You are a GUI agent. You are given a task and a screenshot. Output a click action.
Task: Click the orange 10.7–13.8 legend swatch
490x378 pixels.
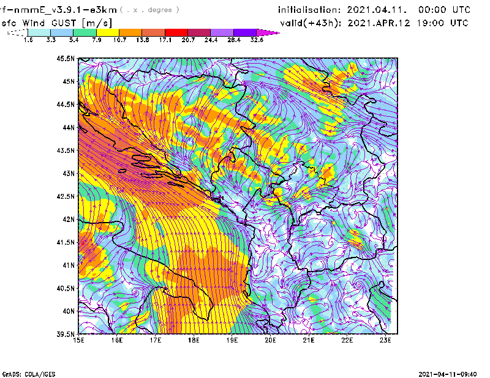[130, 32]
